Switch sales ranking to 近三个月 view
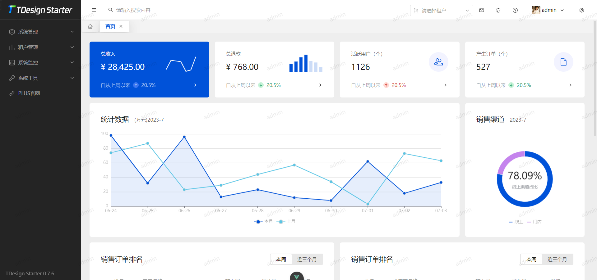 tap(307, 259)
